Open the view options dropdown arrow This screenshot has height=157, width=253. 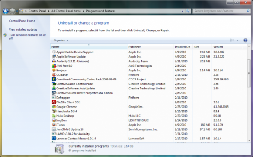click(x=237, y=40)
